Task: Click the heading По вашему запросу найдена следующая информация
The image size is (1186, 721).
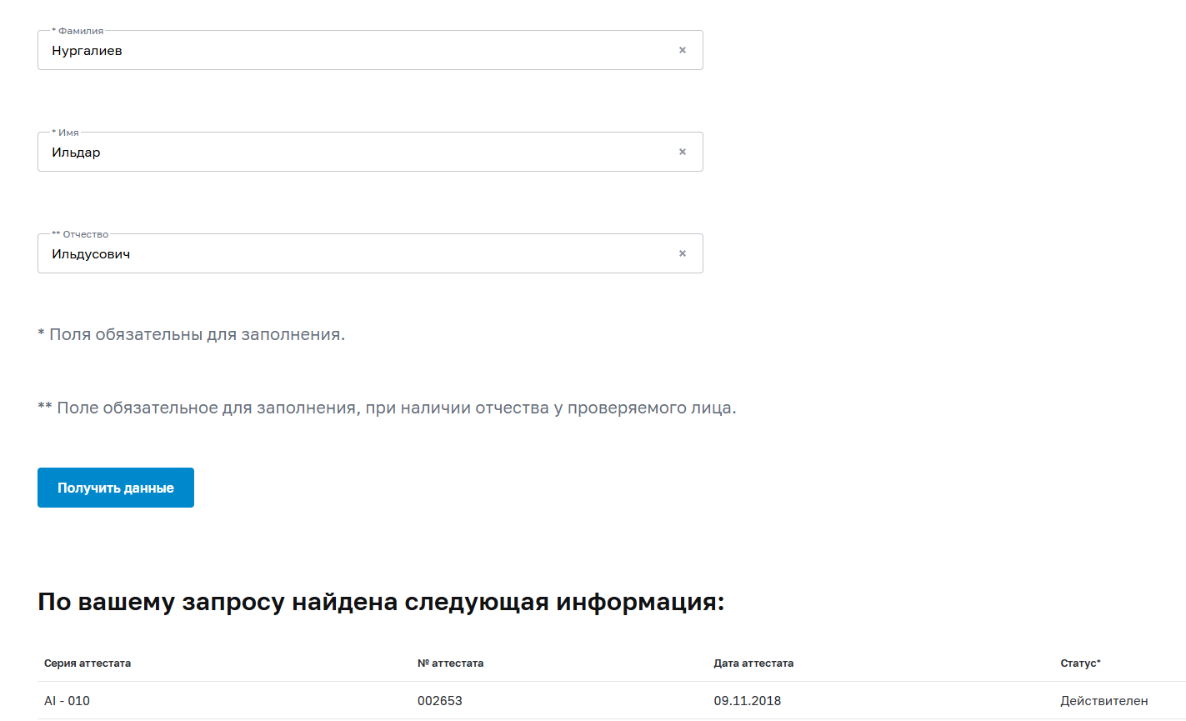Action: [x=381, y=602]
